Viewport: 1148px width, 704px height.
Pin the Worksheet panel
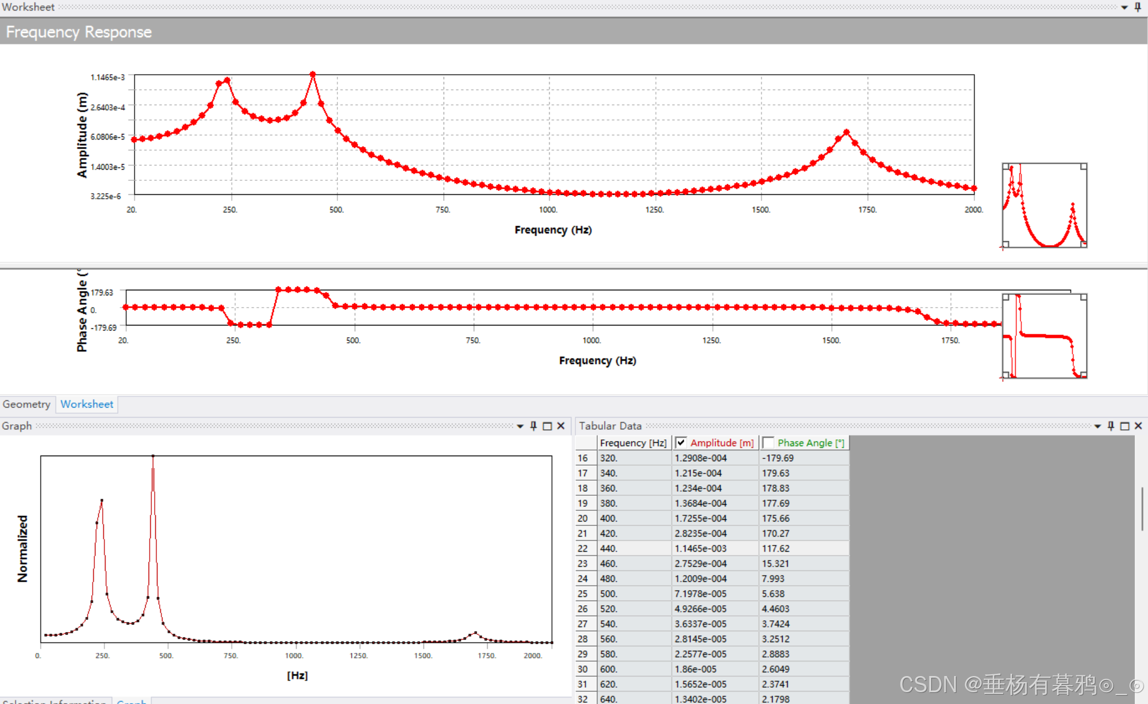(x=1137, y=7)
